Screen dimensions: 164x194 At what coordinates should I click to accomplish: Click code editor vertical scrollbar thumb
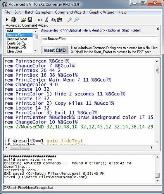click(x=157, y=70)
